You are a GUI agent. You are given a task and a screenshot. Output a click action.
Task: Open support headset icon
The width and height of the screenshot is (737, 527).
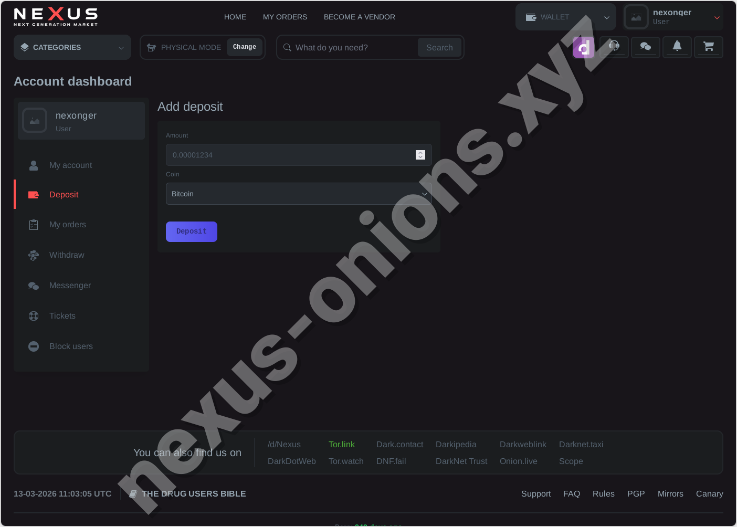click(x=614, y=47)
